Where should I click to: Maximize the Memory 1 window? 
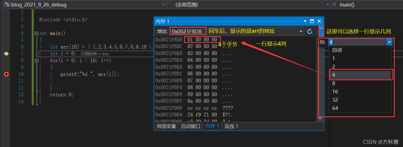(312, 21)
